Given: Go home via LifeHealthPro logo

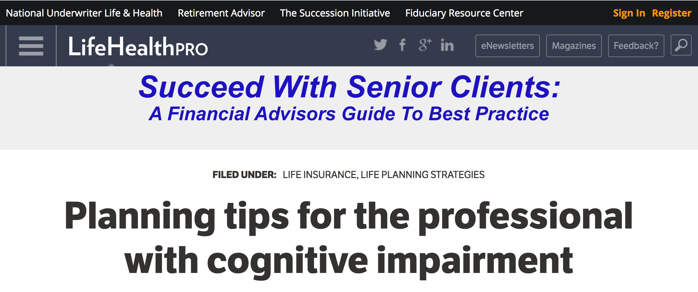Looking at the screenshot, I should (138, 46).
